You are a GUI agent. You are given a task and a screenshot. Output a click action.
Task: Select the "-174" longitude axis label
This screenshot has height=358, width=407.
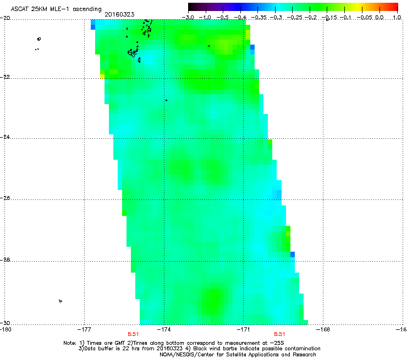coord(164,329)
